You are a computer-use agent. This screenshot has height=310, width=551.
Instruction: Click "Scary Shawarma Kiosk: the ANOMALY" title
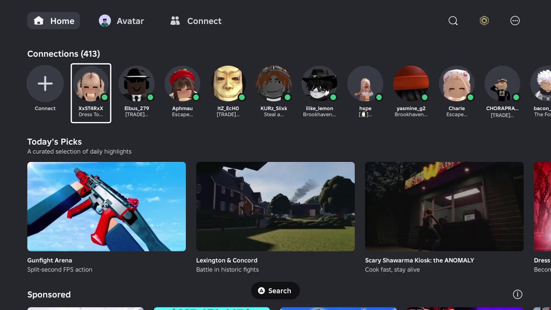pos(419,260)
